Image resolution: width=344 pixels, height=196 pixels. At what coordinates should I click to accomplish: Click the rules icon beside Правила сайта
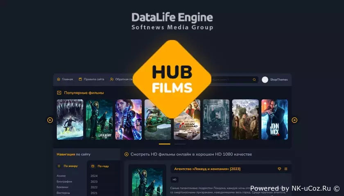[80, 79]
